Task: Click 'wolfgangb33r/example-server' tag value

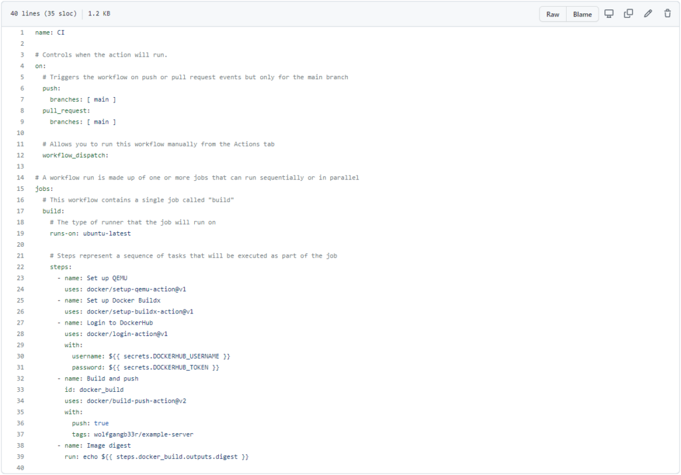Action: pos(144,434)
